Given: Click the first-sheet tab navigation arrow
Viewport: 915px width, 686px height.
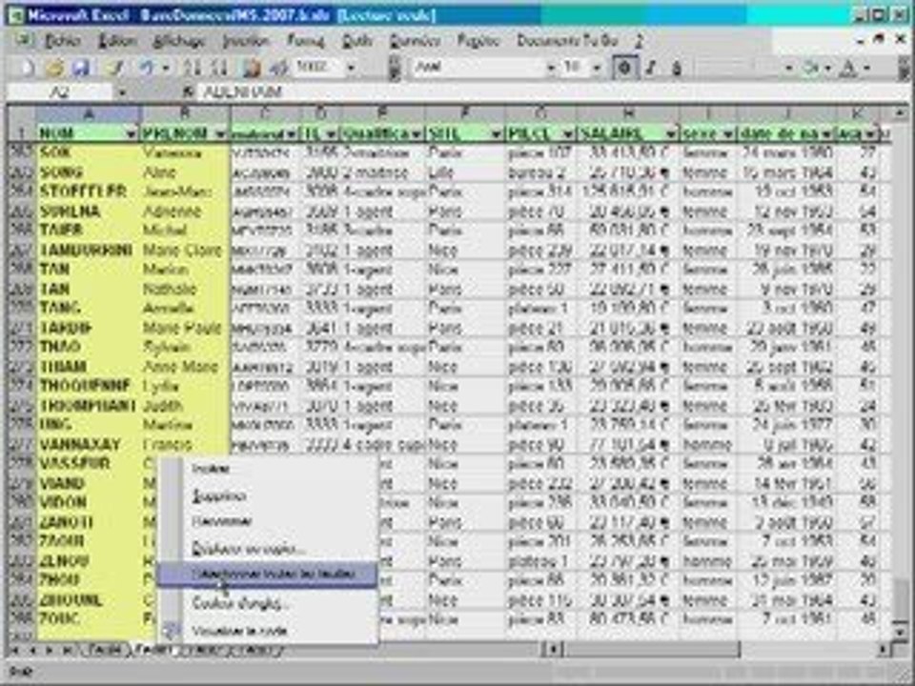Looking at the screenshot, I should pos(14,649).
